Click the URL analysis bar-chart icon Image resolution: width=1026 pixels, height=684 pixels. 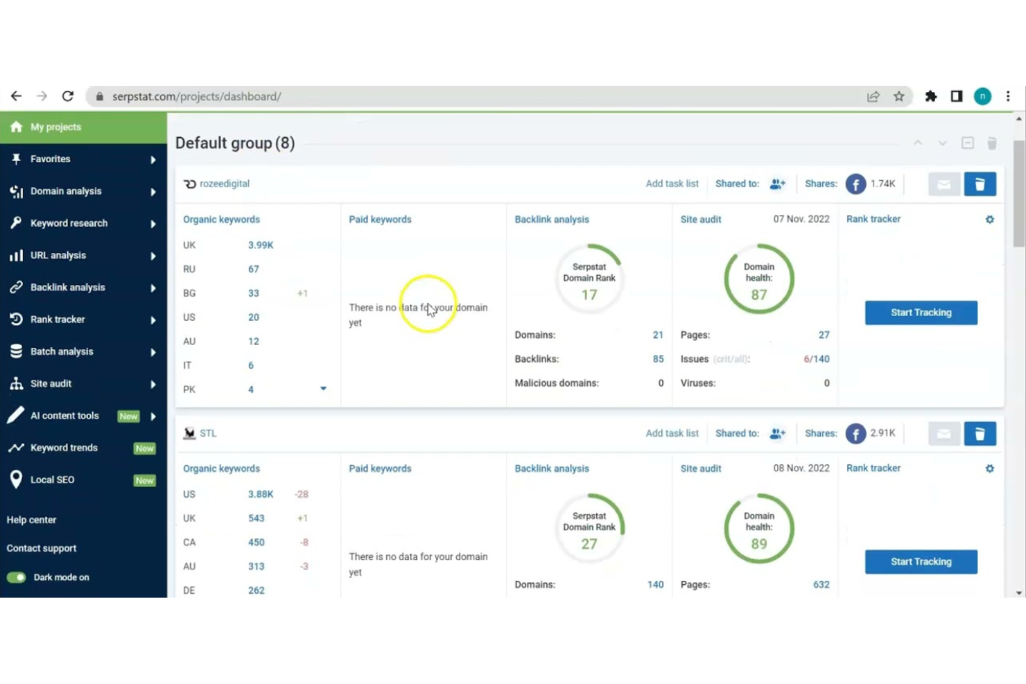pos(16,255)
